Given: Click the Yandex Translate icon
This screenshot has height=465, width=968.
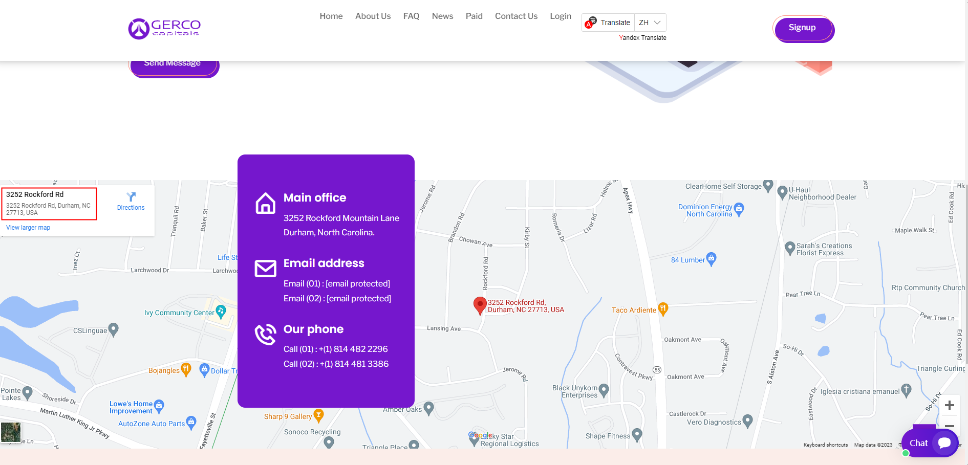Looking at the screenshot, I should click(x=591, y=23).
